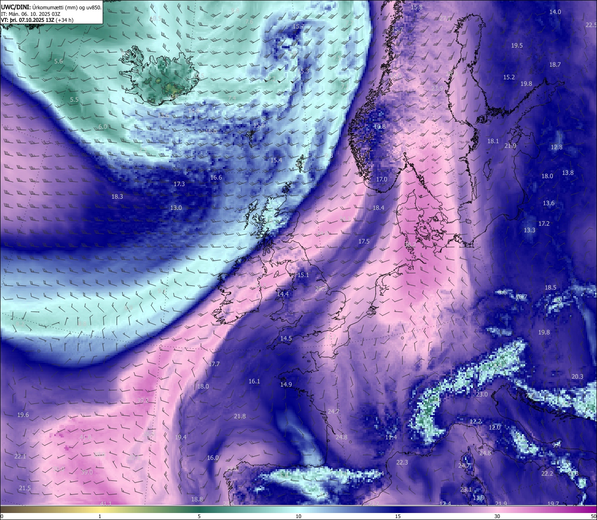
Task: Click the 15.4 value label
Action: click(x=276, y=160)
